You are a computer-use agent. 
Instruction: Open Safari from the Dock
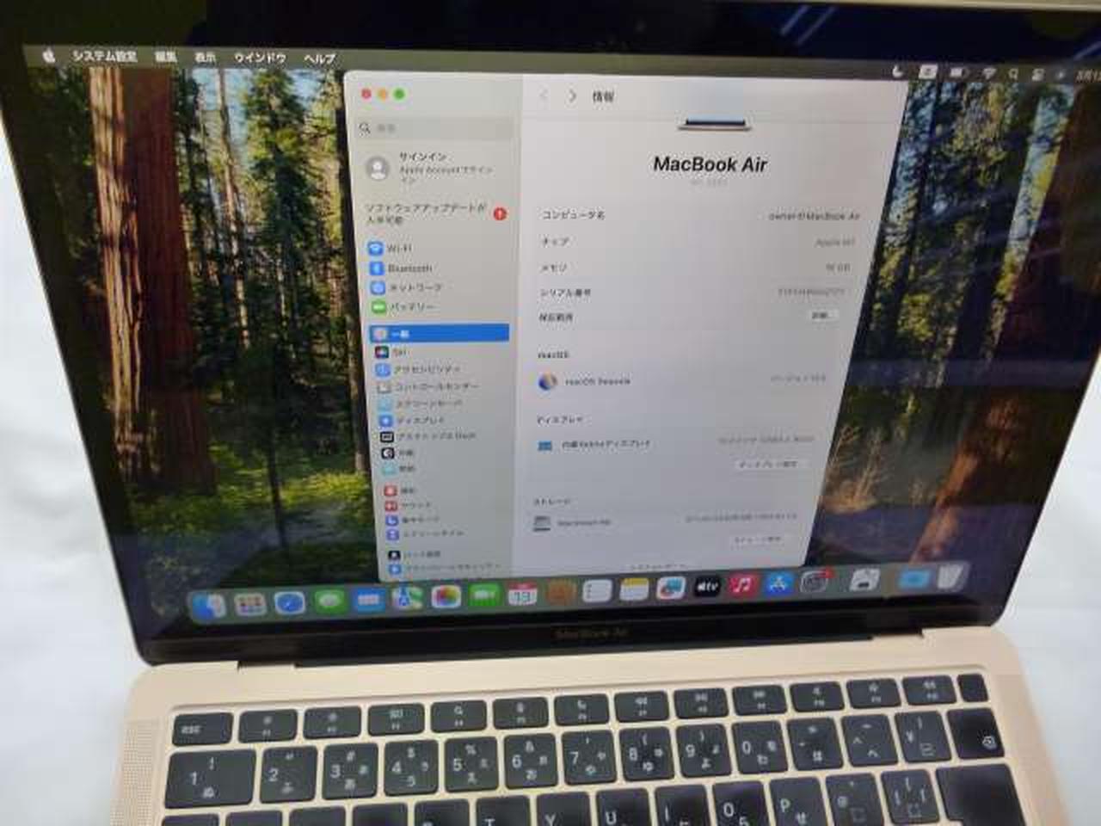tap(290, 602)
